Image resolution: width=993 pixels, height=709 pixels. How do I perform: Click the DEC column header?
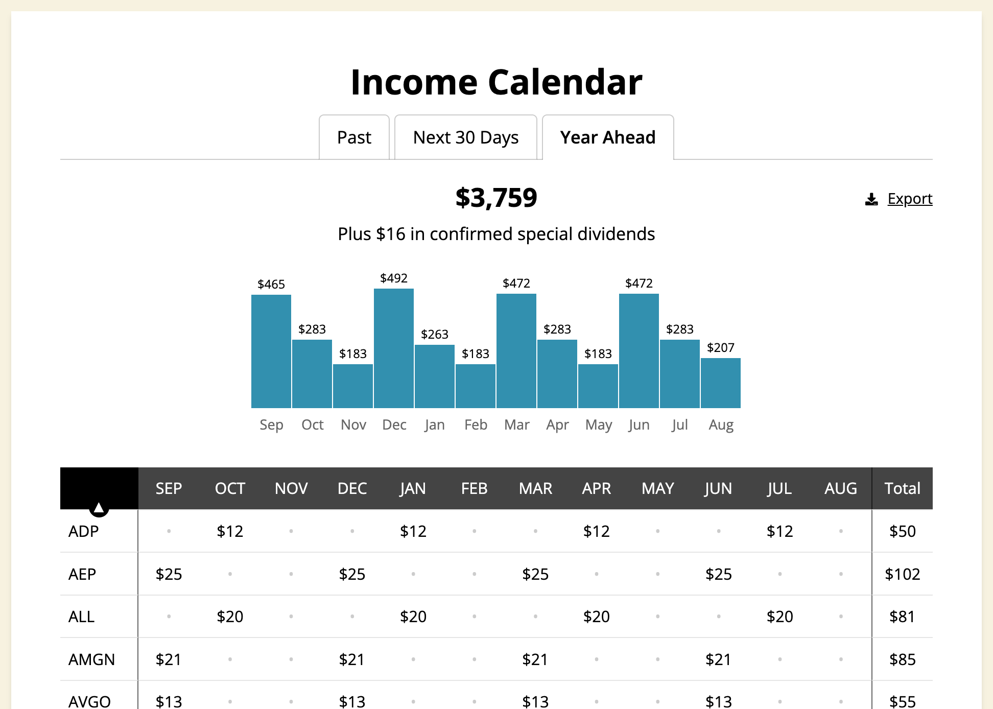(x=352, y=488)
